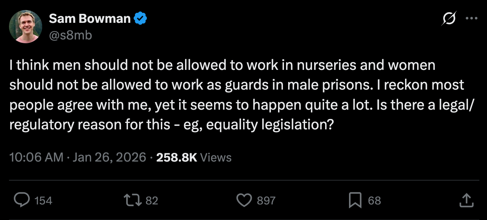This screenshot has width=487, height=220.
Task: Click the Grok slashed-circle icon
Action: pyautogui.click(x=449, y=18)
